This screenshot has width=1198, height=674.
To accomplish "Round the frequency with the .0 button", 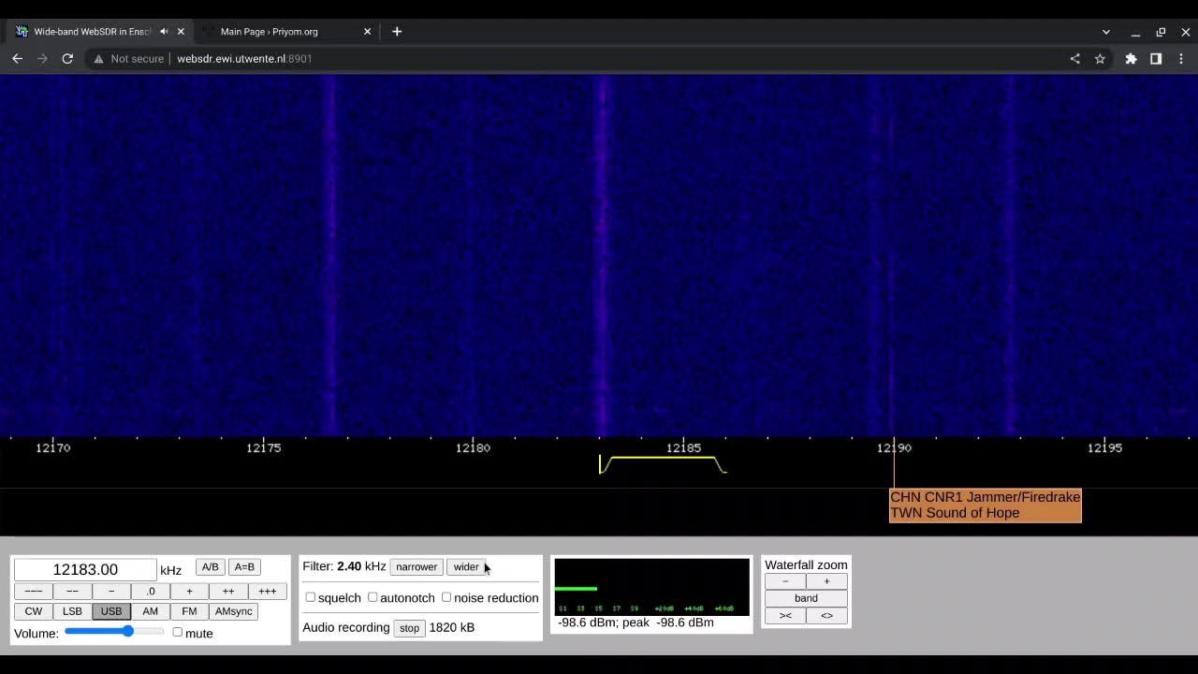I will (150, 591).
